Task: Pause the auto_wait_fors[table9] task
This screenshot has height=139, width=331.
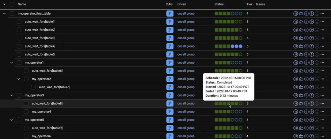Action: point(295,128)
